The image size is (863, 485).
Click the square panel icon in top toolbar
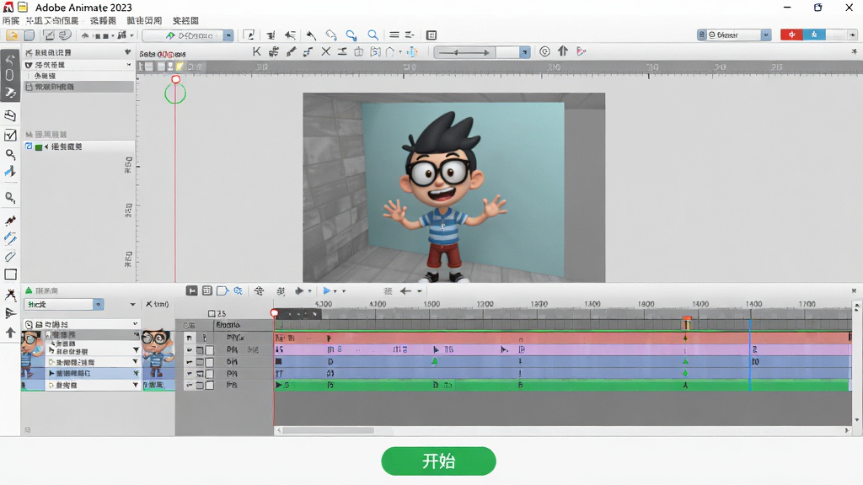(x=431, y=35)
